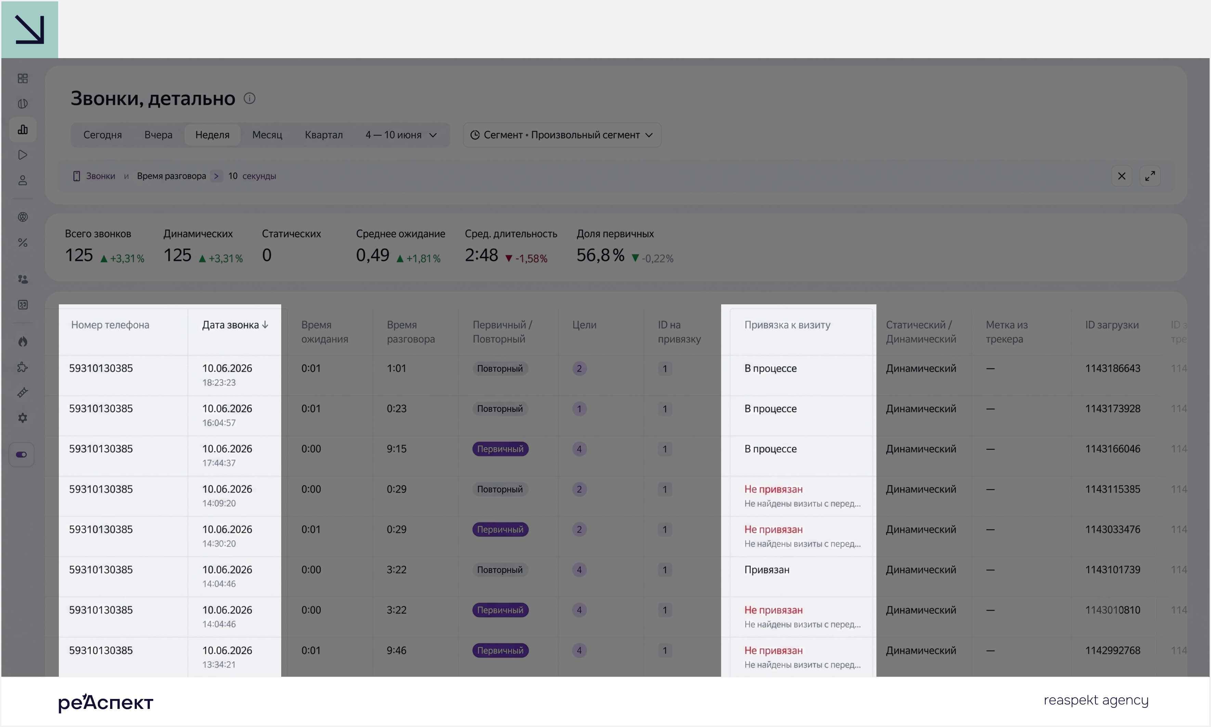Open the target circle icon in sidebar

point(23,217)
